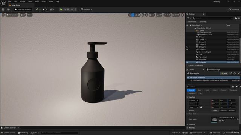Select DirectionalLight2 in the Outliner
This screenshot has height=135, width=241.
pyautogui.click(x=204, y=52)
